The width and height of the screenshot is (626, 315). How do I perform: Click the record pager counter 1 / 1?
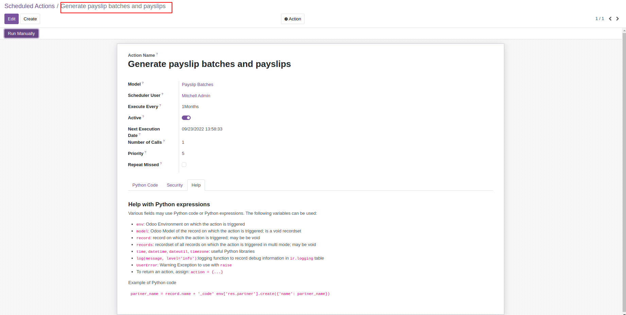[599, 19]
